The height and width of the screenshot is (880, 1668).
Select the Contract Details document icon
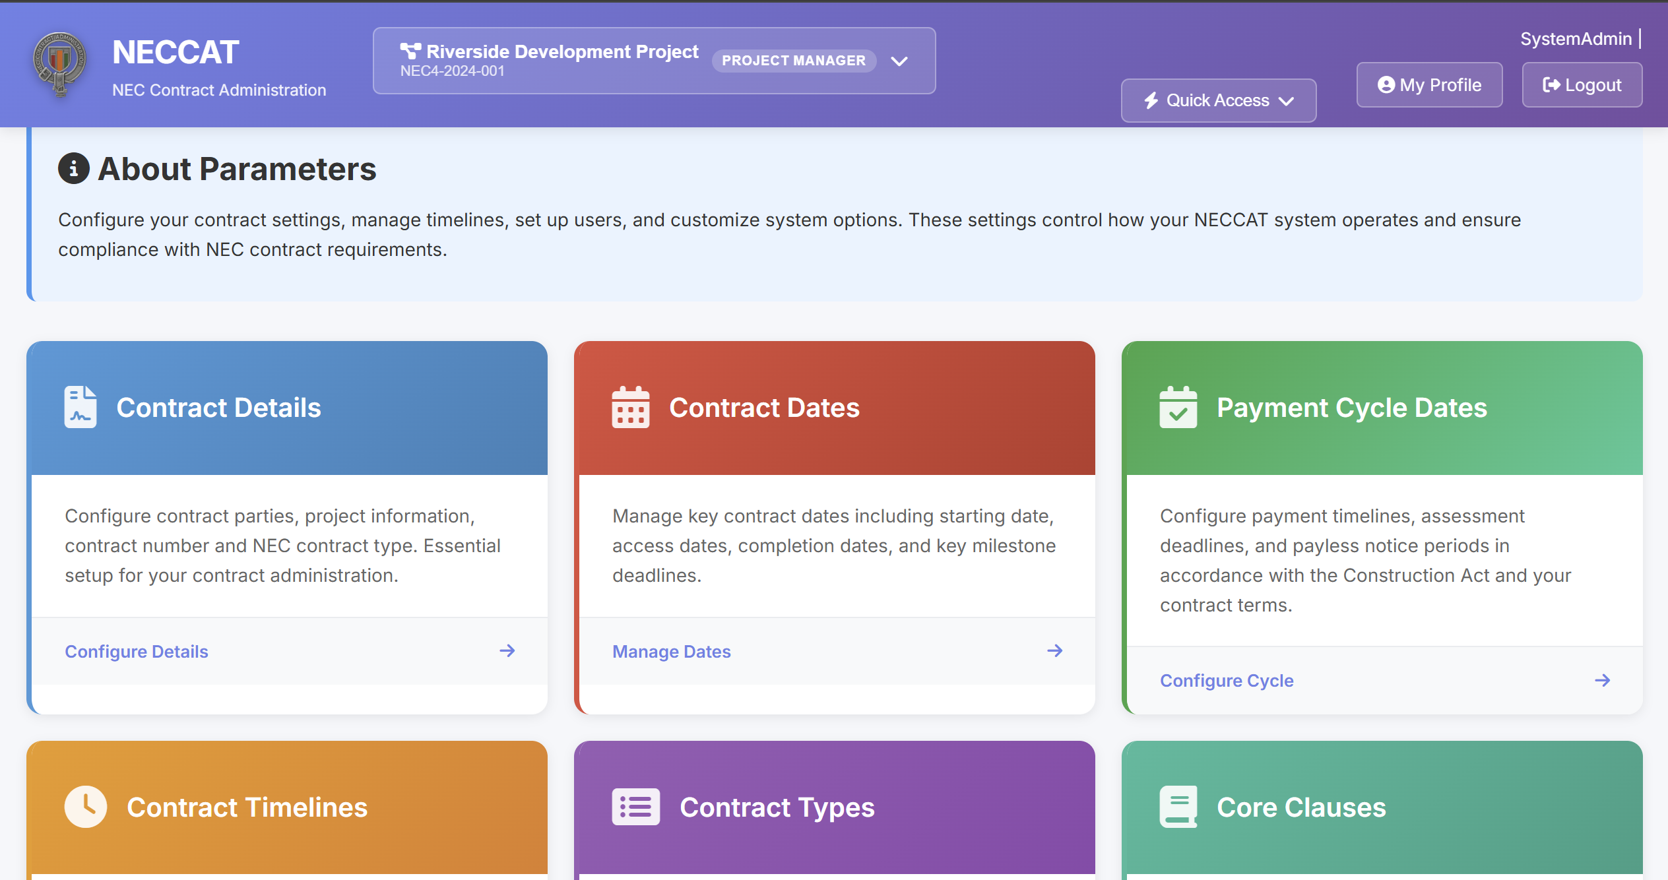[81, 407]
